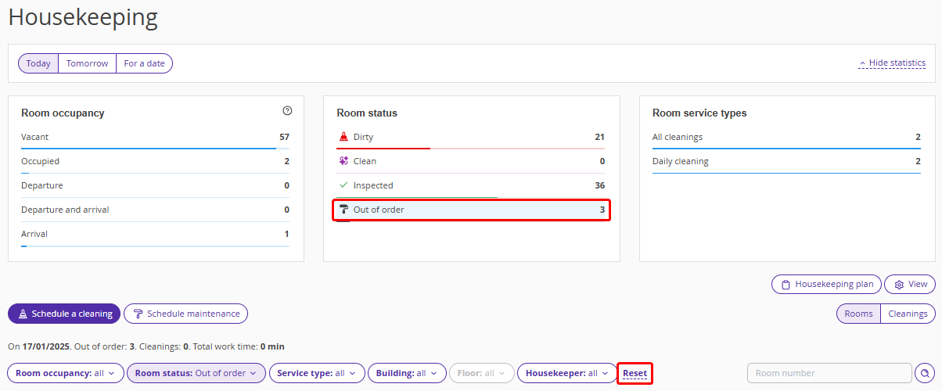Click the Inspected checkmark icon

(x=343, y=185)
